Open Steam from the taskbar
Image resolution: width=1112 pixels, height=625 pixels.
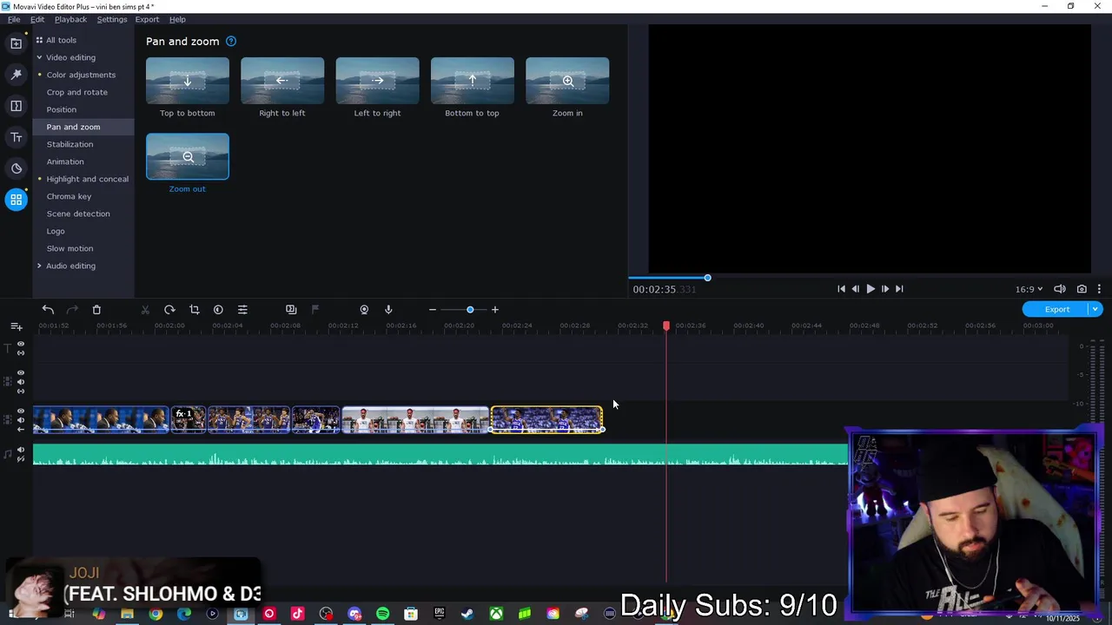coord(467,614)
